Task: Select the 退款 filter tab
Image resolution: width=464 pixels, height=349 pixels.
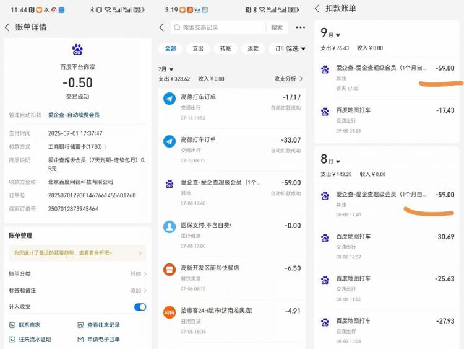Action: point(253,49)
